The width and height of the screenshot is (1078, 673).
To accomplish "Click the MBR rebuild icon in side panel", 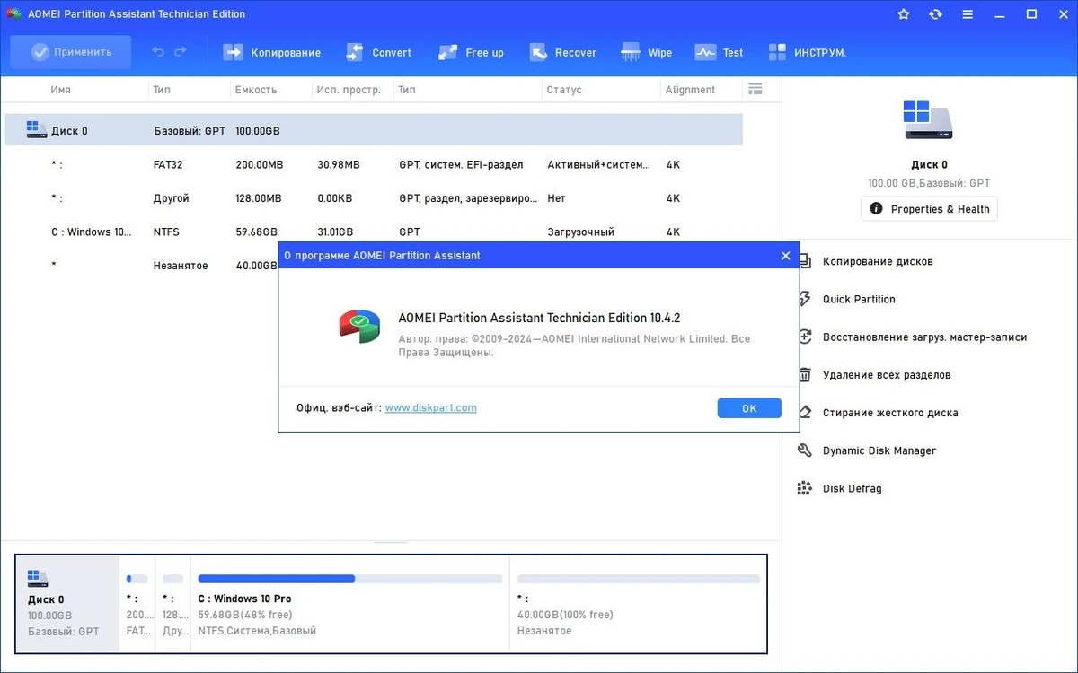I will pyautogui.click(x=805, y=337).
